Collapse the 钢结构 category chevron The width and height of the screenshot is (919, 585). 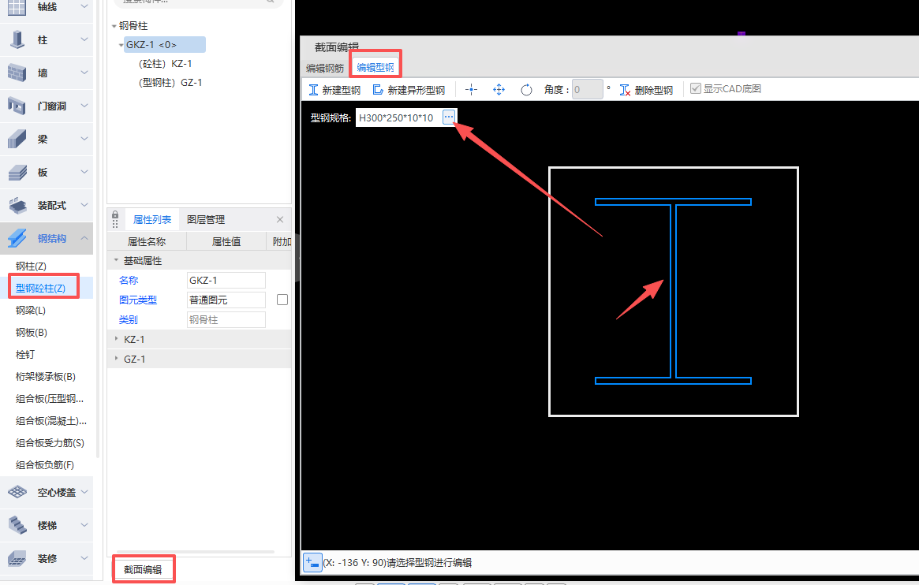84,238
